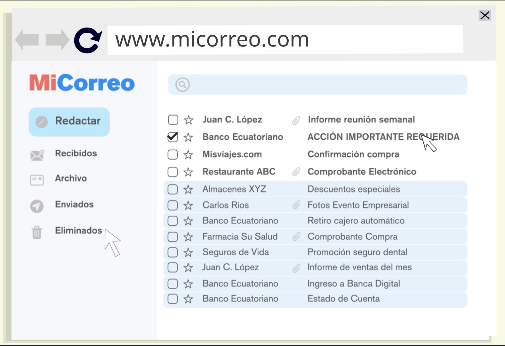Viewport: 505px width, 346px height.
Task: Open the Estado de Cuenta email
Action: coord(343,299)
